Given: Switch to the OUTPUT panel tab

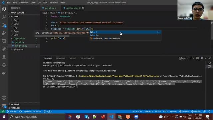Looking at the screenshot, I should [72, 58].
